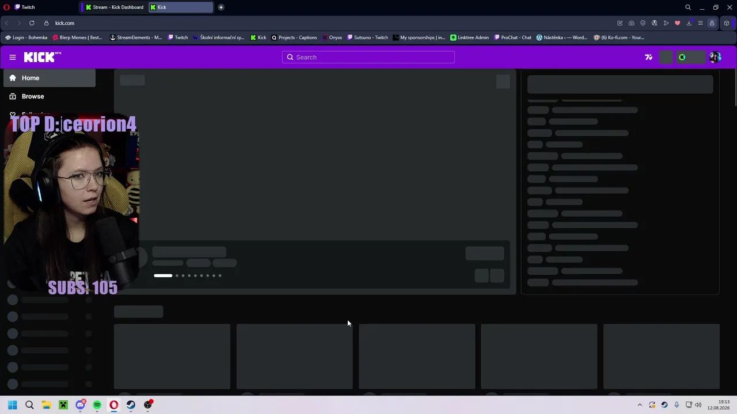The image size is (737, 414).
Task: Take a page snapshot with camera icon
Action: (x=632, y=23)
